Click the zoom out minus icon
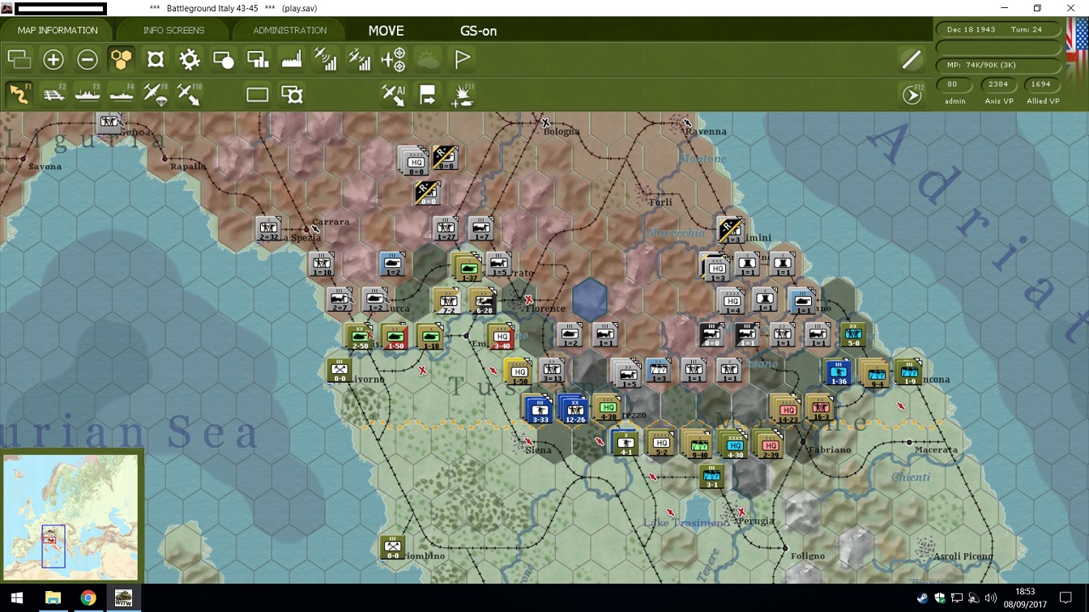Screen dimensions: 1089x612 pos(88,59)
